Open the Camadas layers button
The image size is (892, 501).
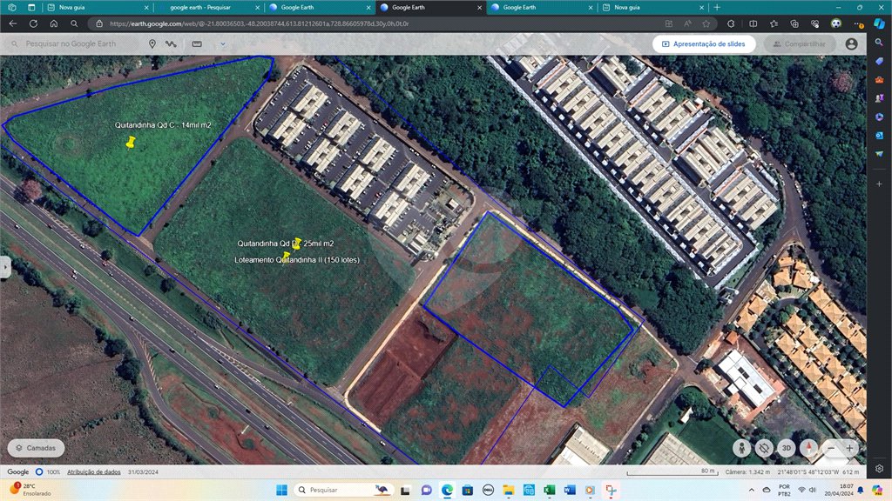pyautogui.click(x=36, y=448)
